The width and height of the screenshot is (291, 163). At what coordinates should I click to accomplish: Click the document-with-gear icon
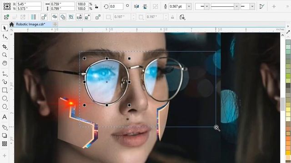[182, 17]
